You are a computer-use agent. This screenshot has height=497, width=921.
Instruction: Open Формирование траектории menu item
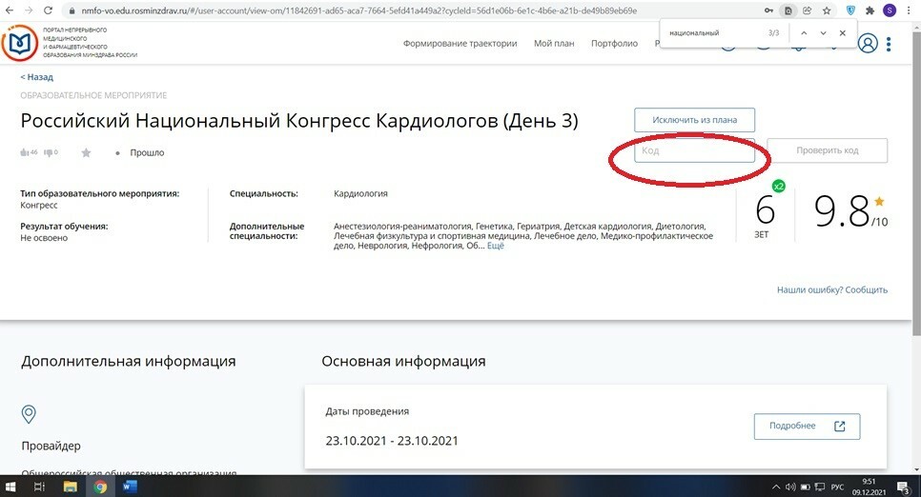pos(460,44)
